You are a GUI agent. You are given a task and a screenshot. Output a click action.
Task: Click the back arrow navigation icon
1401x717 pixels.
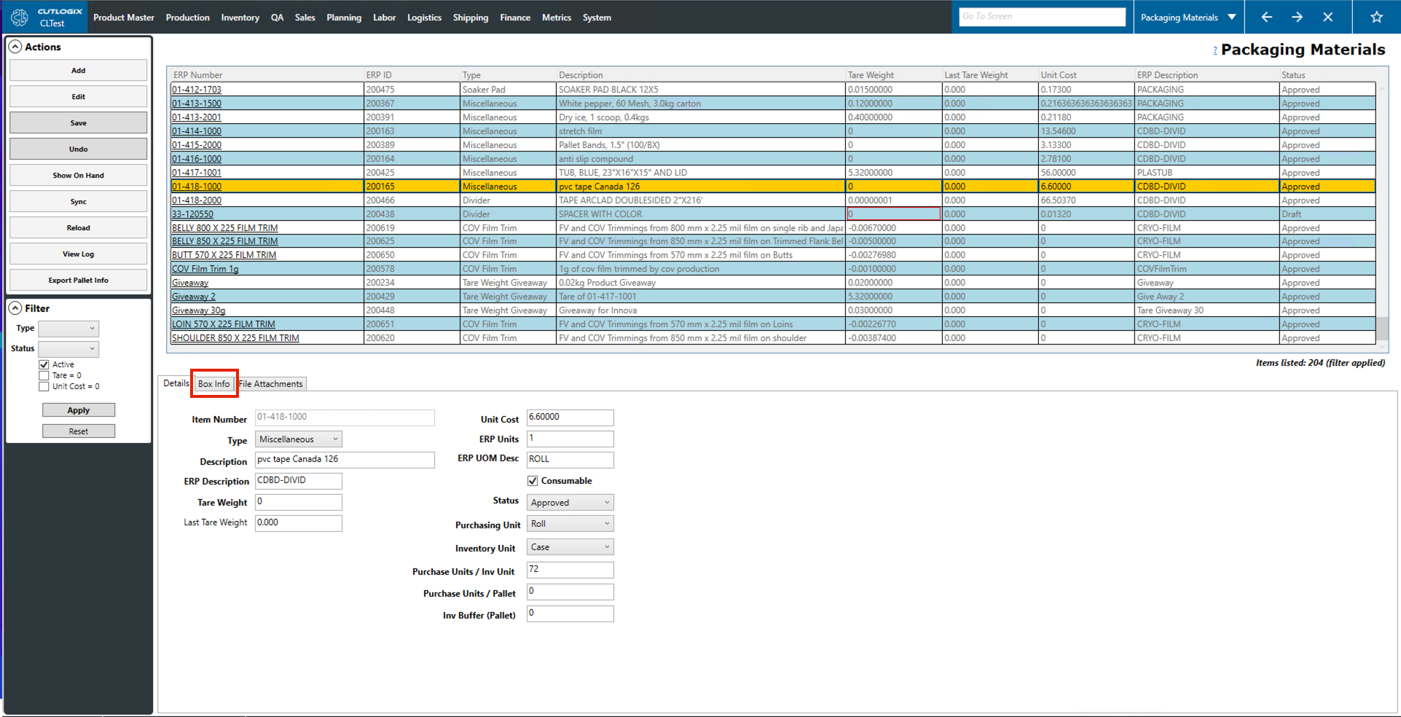click(x=1266, y=17)
